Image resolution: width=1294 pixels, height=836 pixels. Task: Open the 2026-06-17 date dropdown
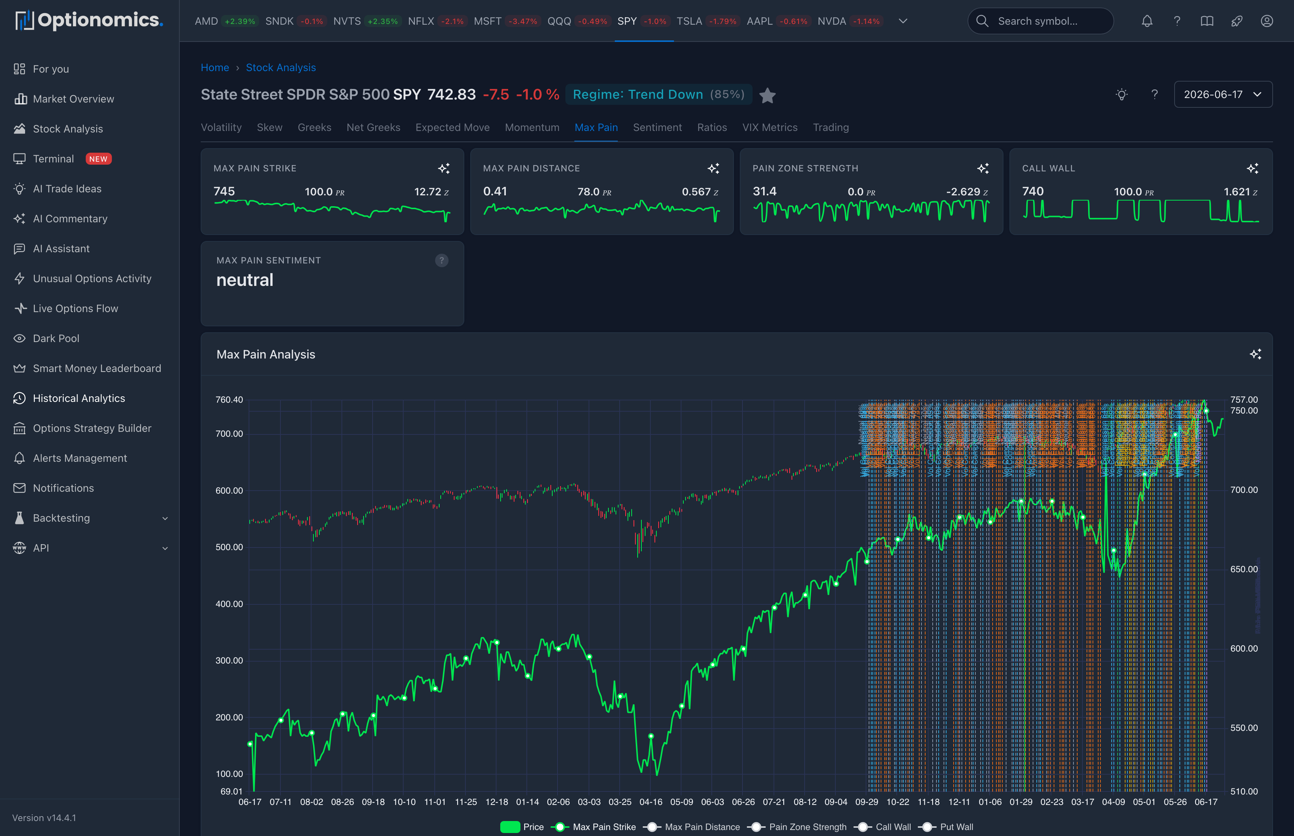click(1223, 94)
